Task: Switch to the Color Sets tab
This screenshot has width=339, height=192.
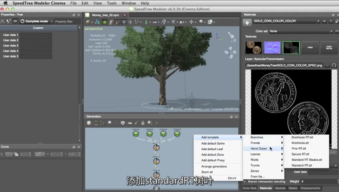Action: 250,188
